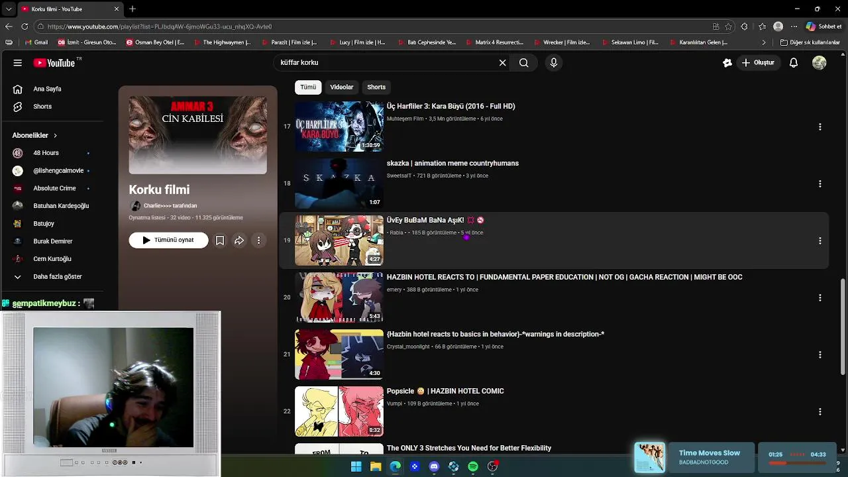Open Popsicle Hazbin Hotel Comic thumbnail
848x477 pixels.
[x=339, y=411]
